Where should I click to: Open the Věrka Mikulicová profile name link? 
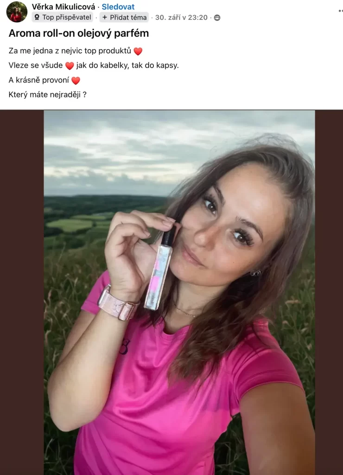pyautogui.click(x=63, y=6)
